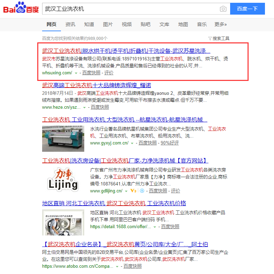This screenshot has width=274, height=274.
Task: Expand dropdown arrow beside www.gyxyj.com.cn
Action: (132, 143)
